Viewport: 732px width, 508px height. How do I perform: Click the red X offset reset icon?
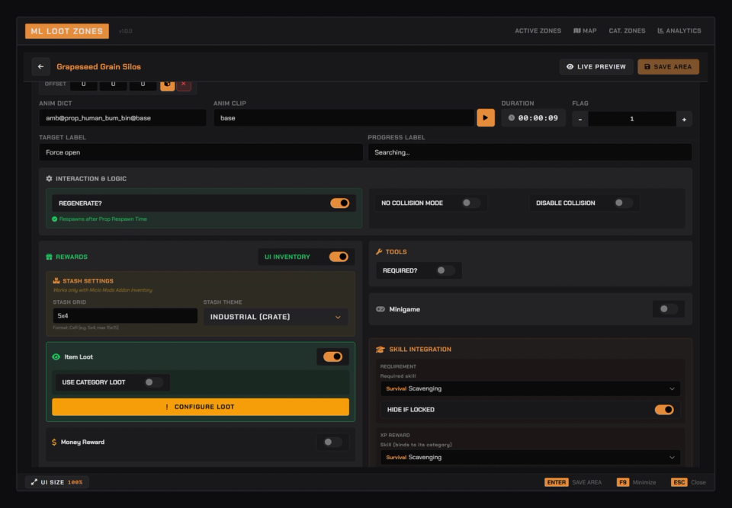pyautogui.click(x=184, y=85)
